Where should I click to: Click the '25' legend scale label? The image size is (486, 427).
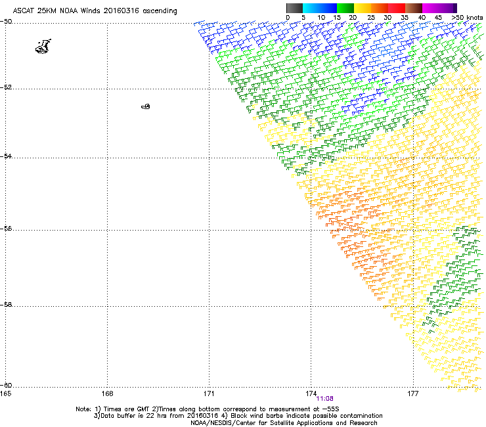coord(371,18)
